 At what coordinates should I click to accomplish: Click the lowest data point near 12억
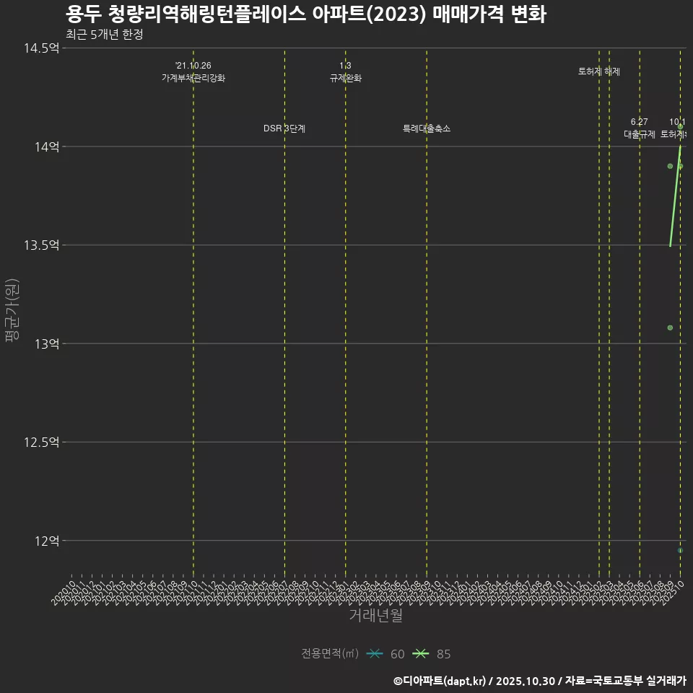coord(679,550)
